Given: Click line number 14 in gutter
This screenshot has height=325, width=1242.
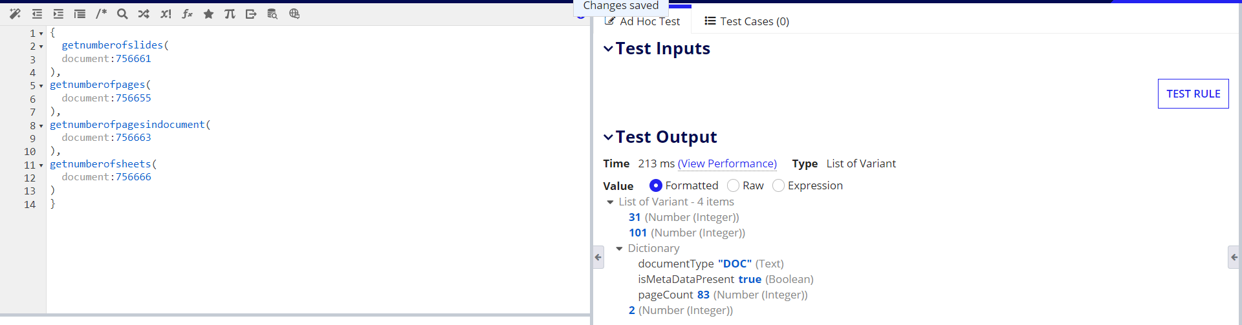Looking at the screenshot, I should coord(30,205).
